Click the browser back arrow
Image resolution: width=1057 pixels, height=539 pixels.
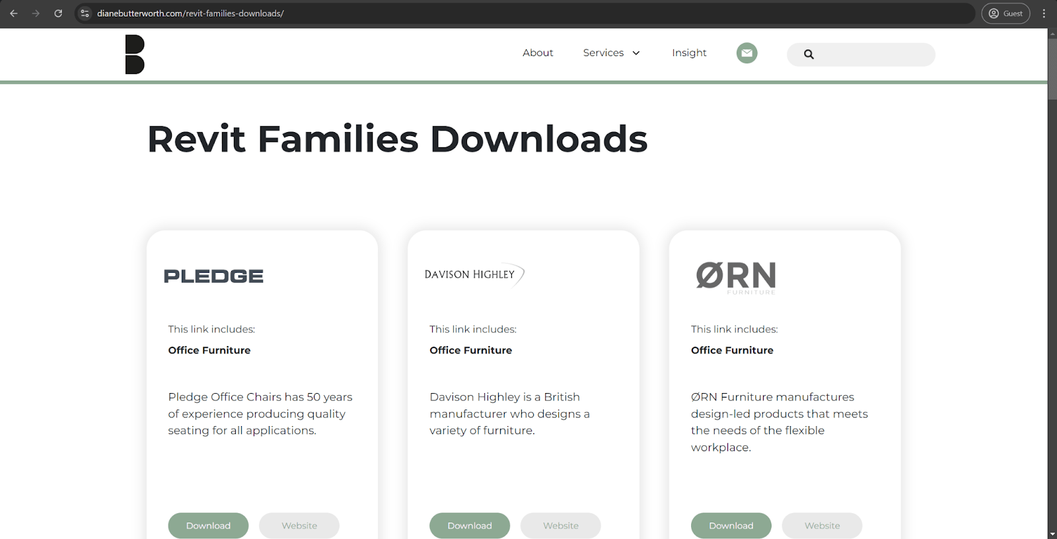click(14, 13)
